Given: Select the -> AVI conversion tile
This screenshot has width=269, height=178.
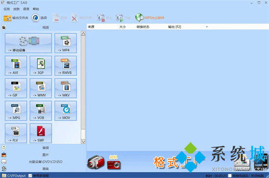Looking at the screenshot, I should [x=16, y=66].
